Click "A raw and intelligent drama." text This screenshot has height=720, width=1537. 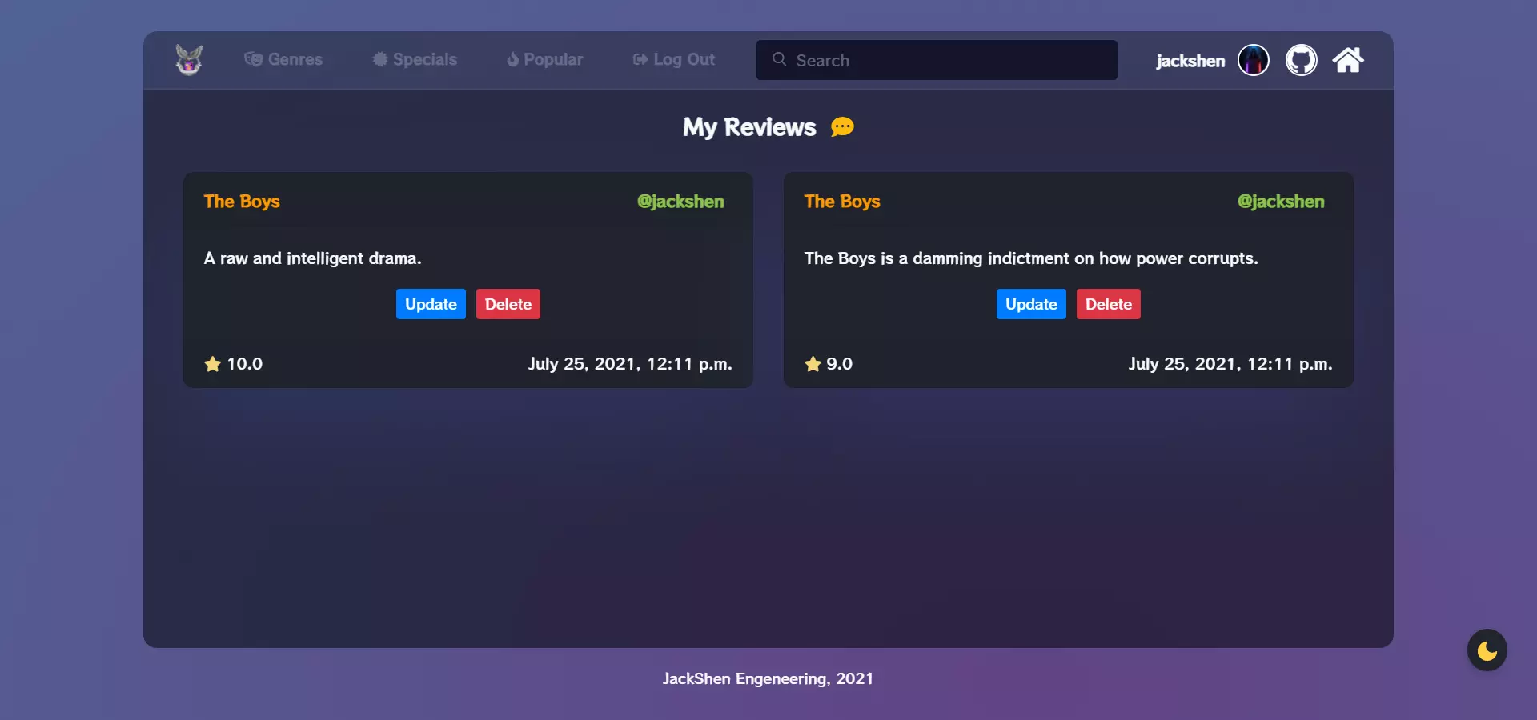coord(312,258)
